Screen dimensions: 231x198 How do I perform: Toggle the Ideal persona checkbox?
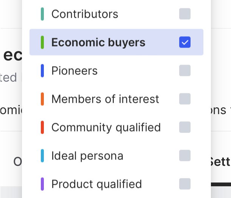185,155
